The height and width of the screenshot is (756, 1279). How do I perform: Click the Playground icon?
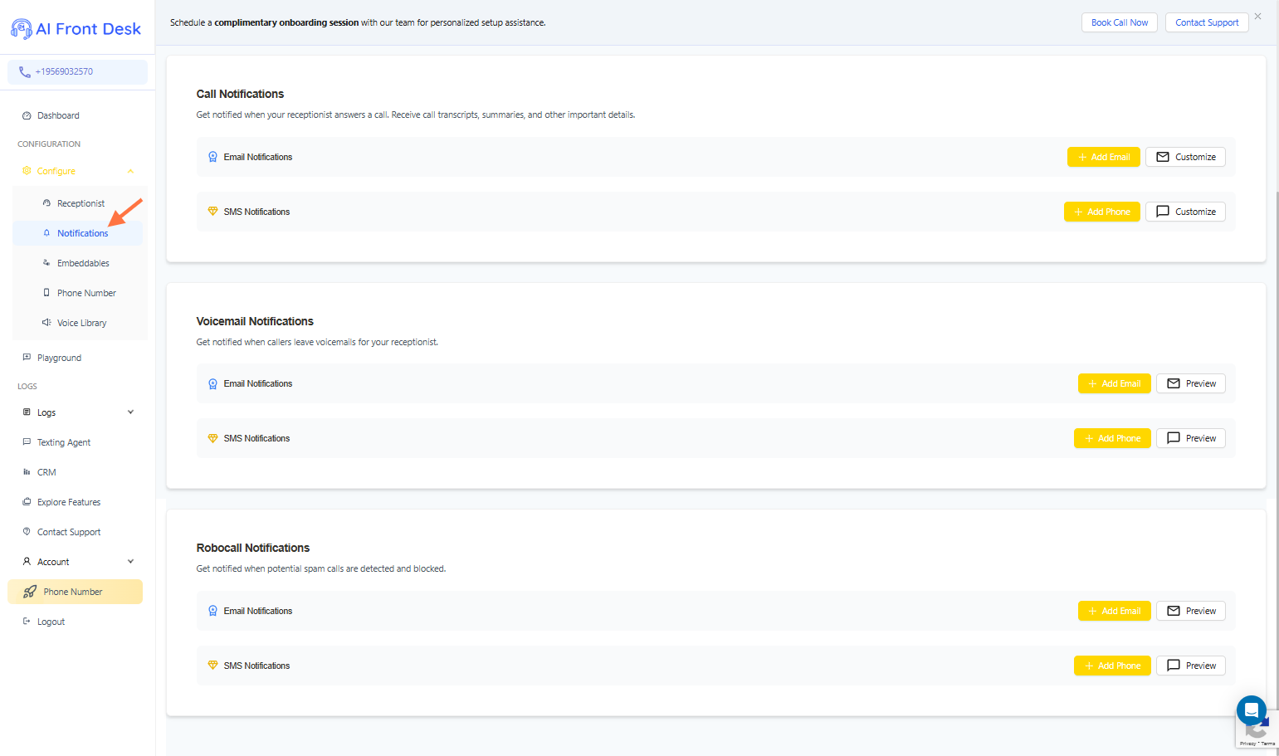[27, 358]
